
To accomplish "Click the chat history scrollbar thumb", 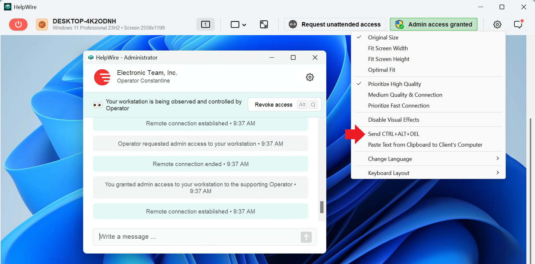I will pos(322,207).
